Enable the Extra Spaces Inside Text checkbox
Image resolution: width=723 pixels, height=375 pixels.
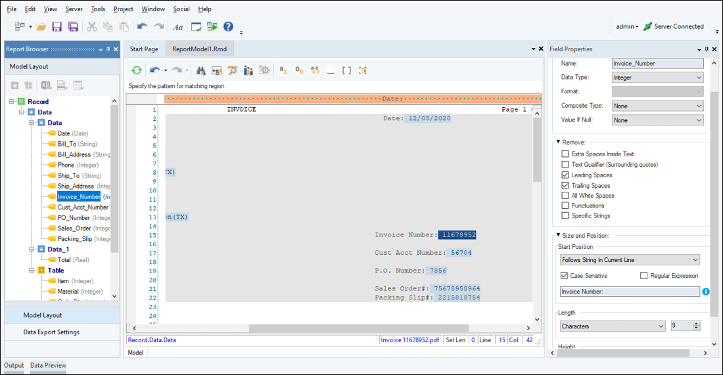[x=565, y=154]
